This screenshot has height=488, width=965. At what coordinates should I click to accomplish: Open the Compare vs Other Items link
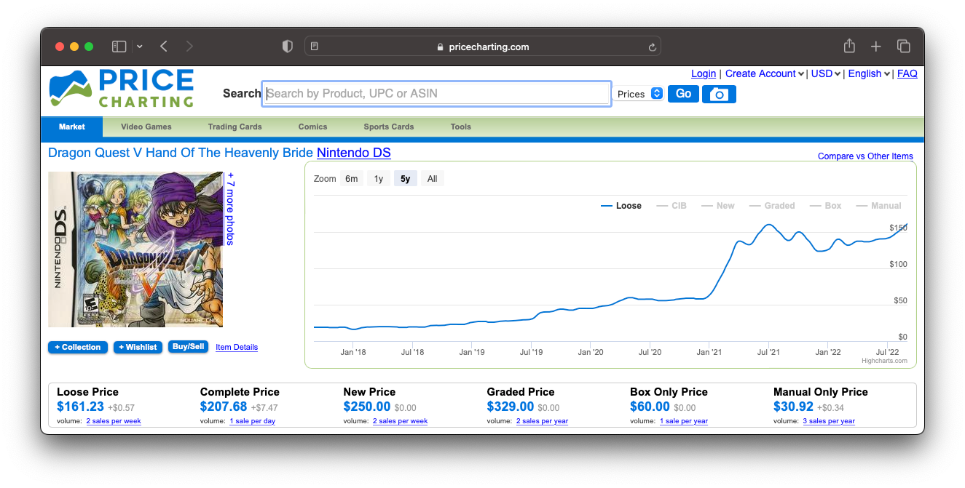864,156
